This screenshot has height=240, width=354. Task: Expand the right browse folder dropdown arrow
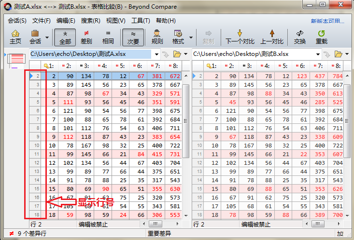pos(347,54)
